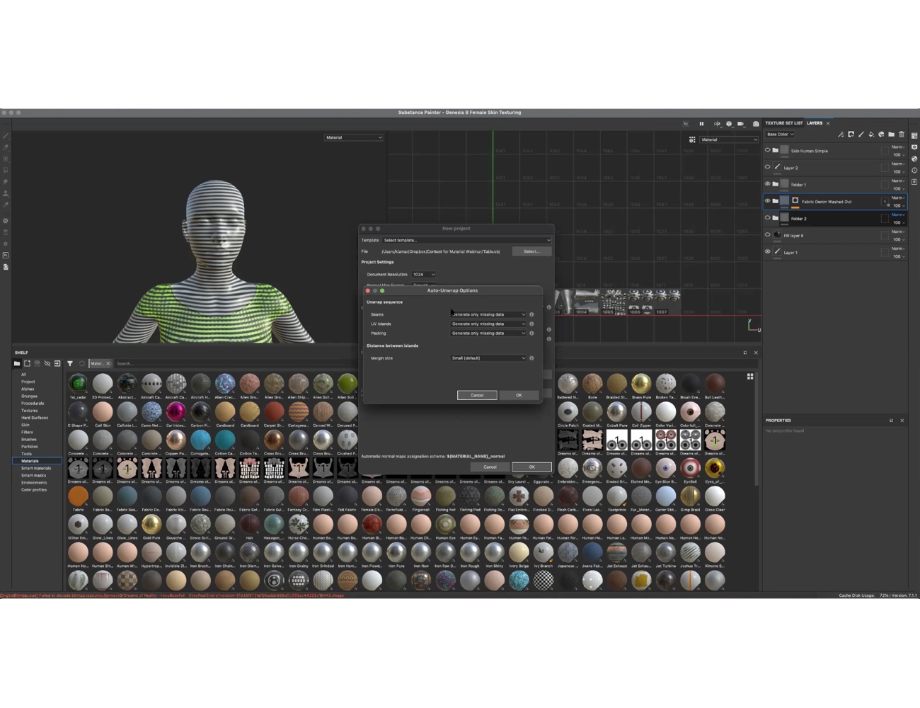Switch to the Texture Set List tab

pos(783,123)
